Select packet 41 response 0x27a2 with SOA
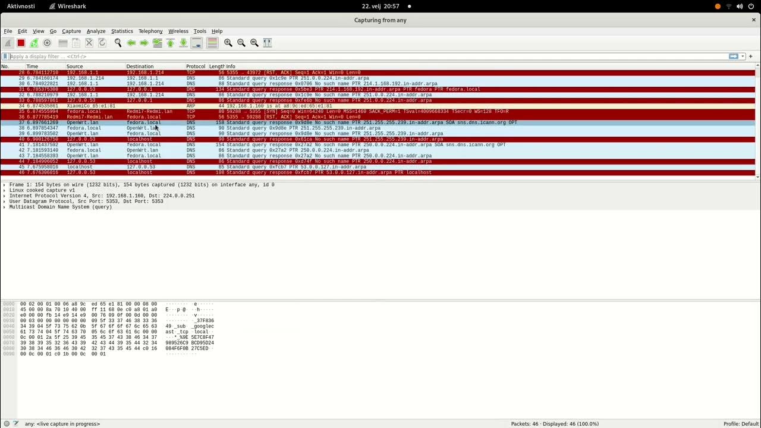Image resolution: width=761 pixels, height=428 pixels. point(378,145)
